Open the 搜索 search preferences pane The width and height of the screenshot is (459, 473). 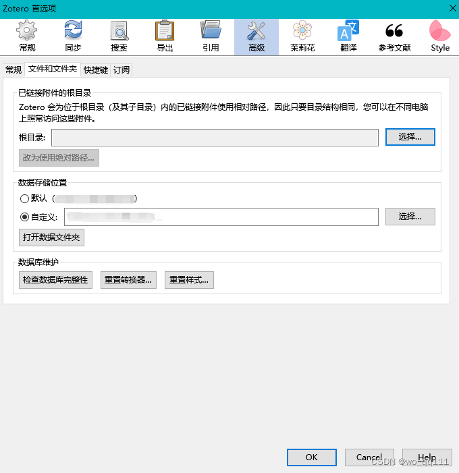point(119,36)
